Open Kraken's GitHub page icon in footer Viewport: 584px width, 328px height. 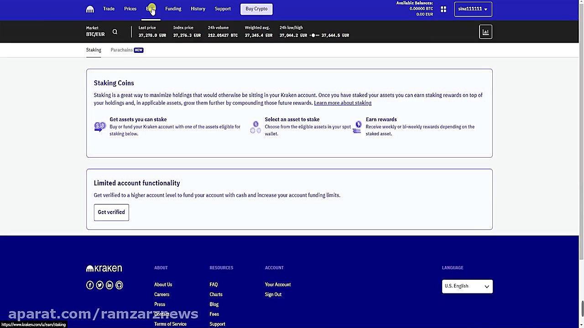[x=119, y=285]
